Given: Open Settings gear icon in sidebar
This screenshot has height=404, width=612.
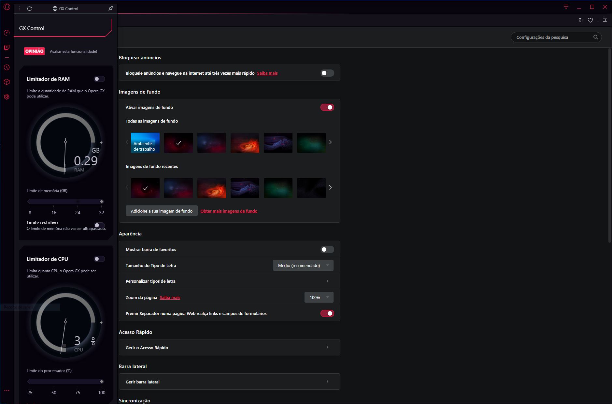Looking at the screenshot, I should click(x=7, y=97).
